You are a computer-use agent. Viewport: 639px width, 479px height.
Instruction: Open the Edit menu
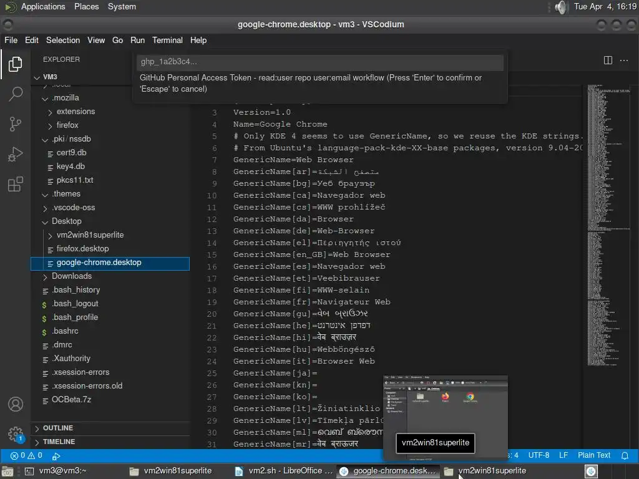31,40
